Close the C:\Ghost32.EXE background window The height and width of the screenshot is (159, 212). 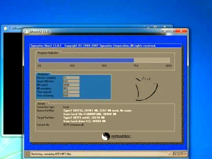165,27
